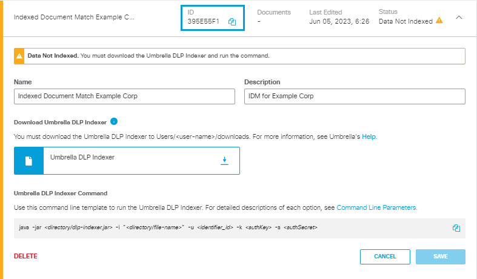Viewport: 477px width, 279px height.
Task: Click the Last Edited date value
Action: click(339, 21)
